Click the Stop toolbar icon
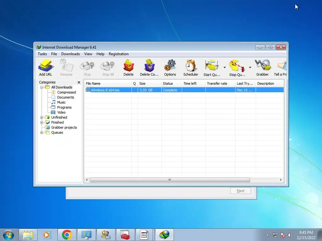 pyautogui.click(x=87, y=68)
